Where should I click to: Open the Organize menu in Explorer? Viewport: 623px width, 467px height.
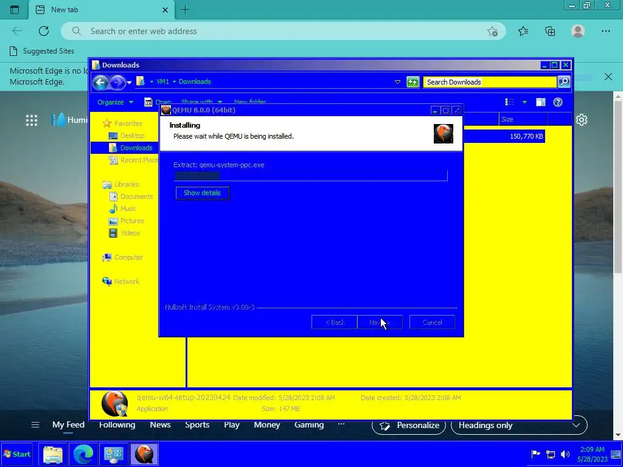tap(115, 102)
